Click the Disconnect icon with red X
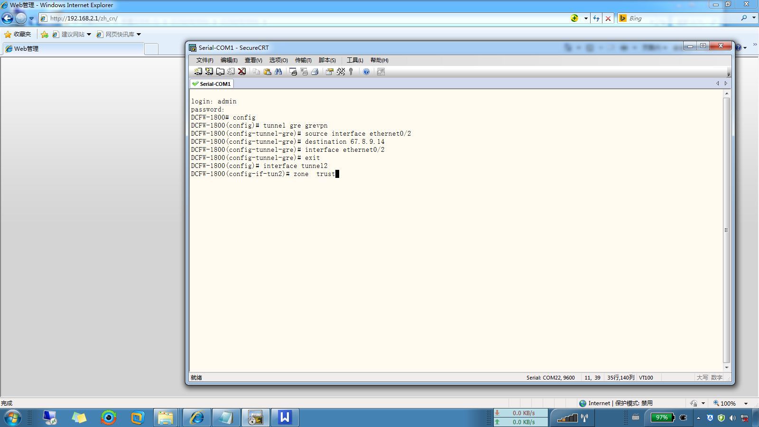Screen dimensions: 759x427 tap(242, 72)
